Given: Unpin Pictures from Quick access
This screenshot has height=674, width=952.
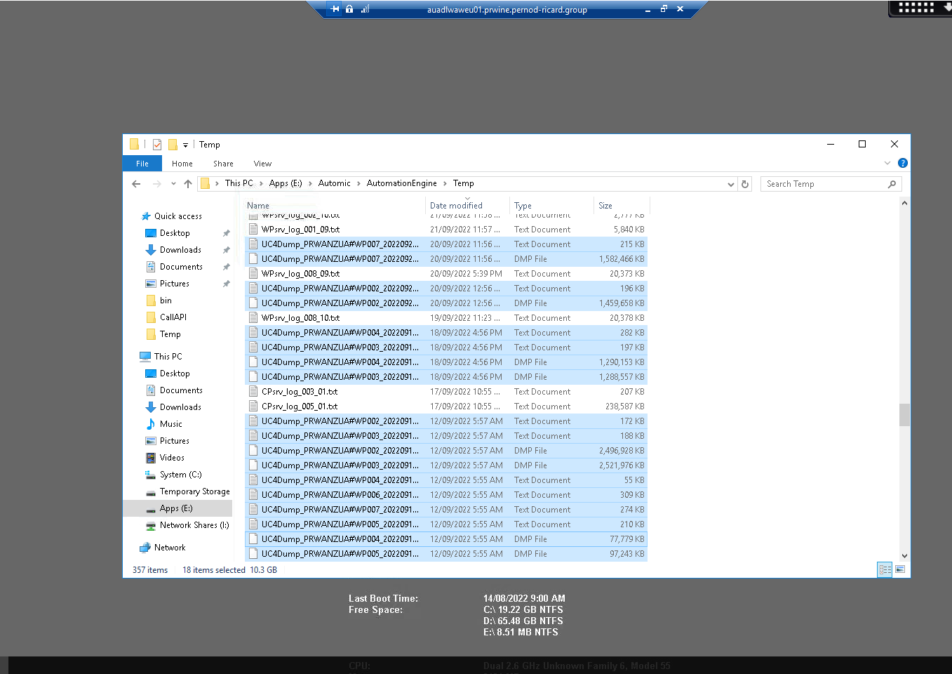Looking at the screenshot, I should [x=226, y=284].
